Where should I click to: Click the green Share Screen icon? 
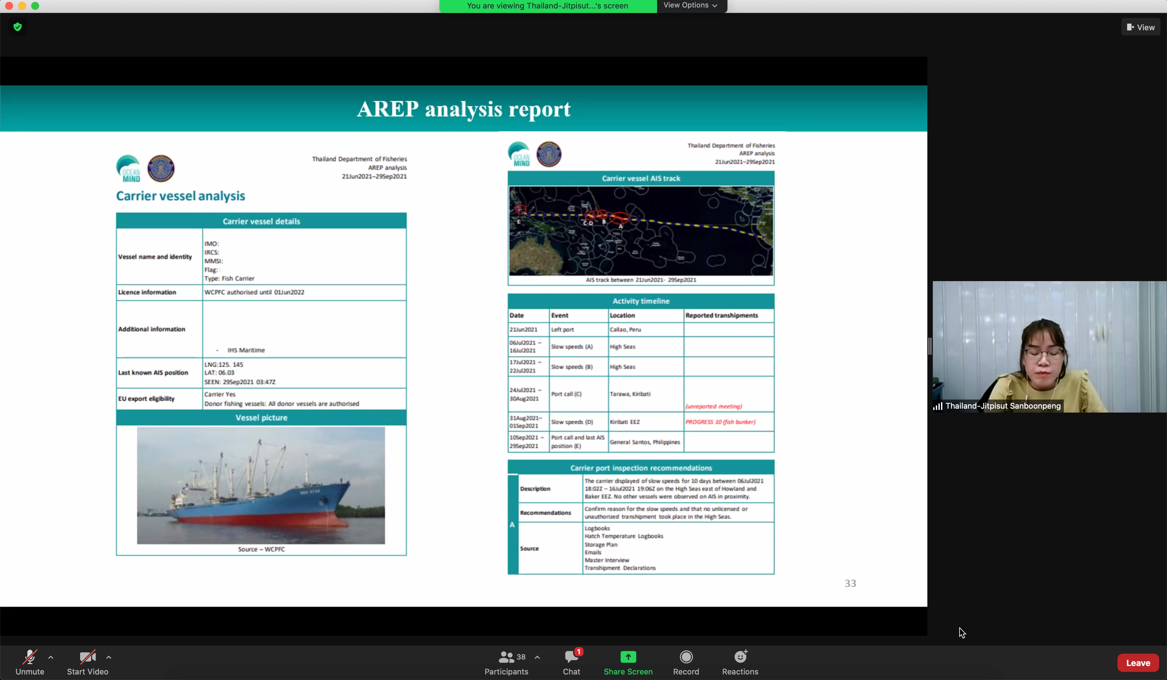(628, 657)
